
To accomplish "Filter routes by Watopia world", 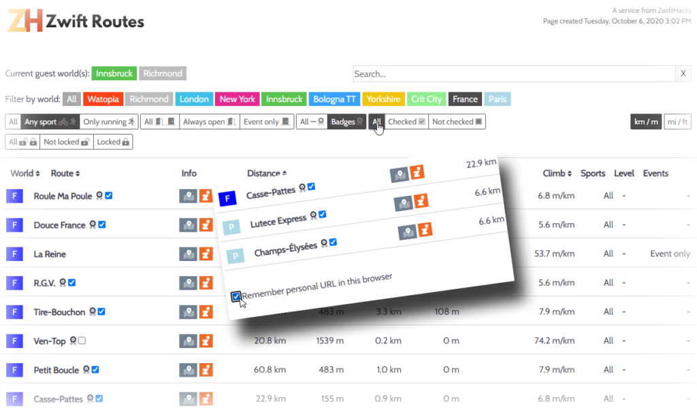I will (103, 99).
